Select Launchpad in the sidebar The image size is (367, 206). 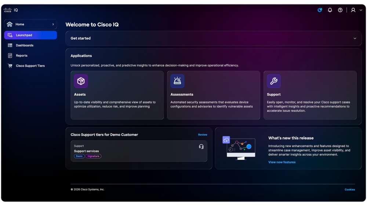tap(30, 35)
